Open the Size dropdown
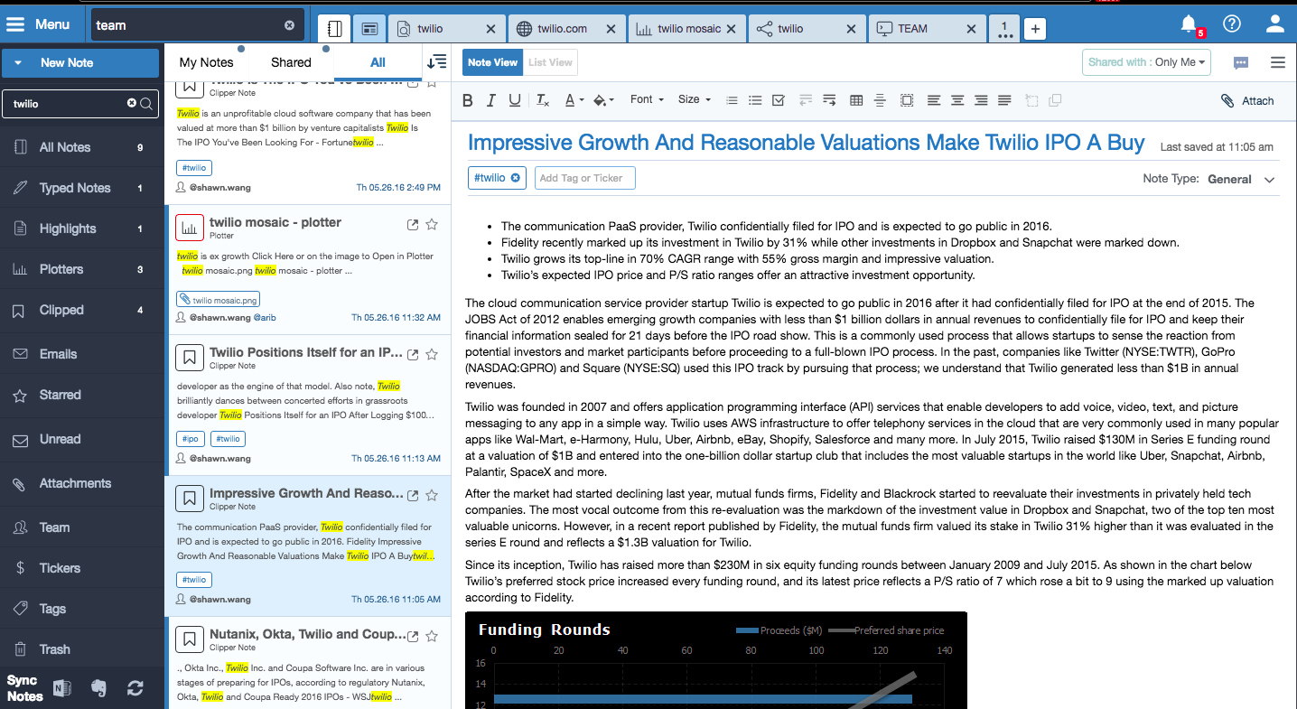The image size is (1297, 709). point(695,100)
